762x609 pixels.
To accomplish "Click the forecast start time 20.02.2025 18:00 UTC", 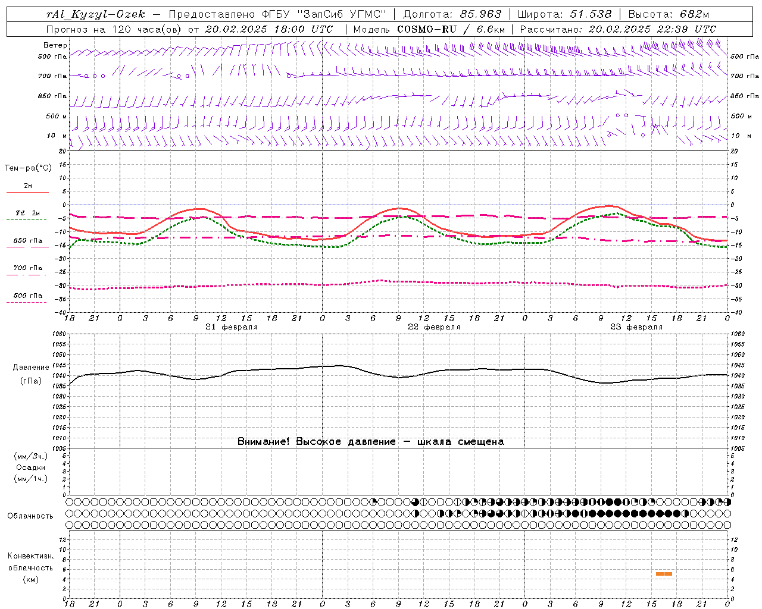I will coord(269,29).
